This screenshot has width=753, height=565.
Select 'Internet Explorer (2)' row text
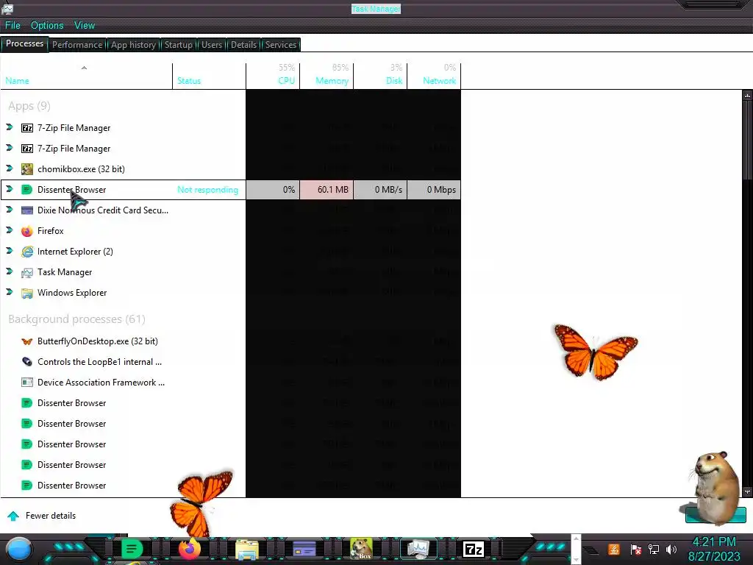(x=76, y=252)
